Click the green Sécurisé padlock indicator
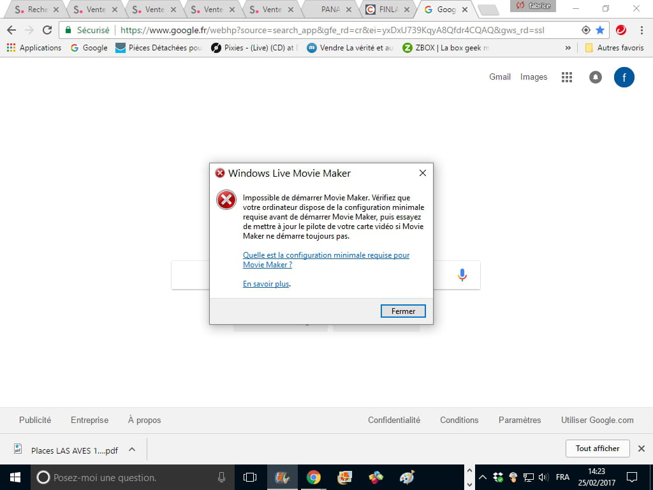This screenshot has width=653, height=490. [x=87, y=30]
